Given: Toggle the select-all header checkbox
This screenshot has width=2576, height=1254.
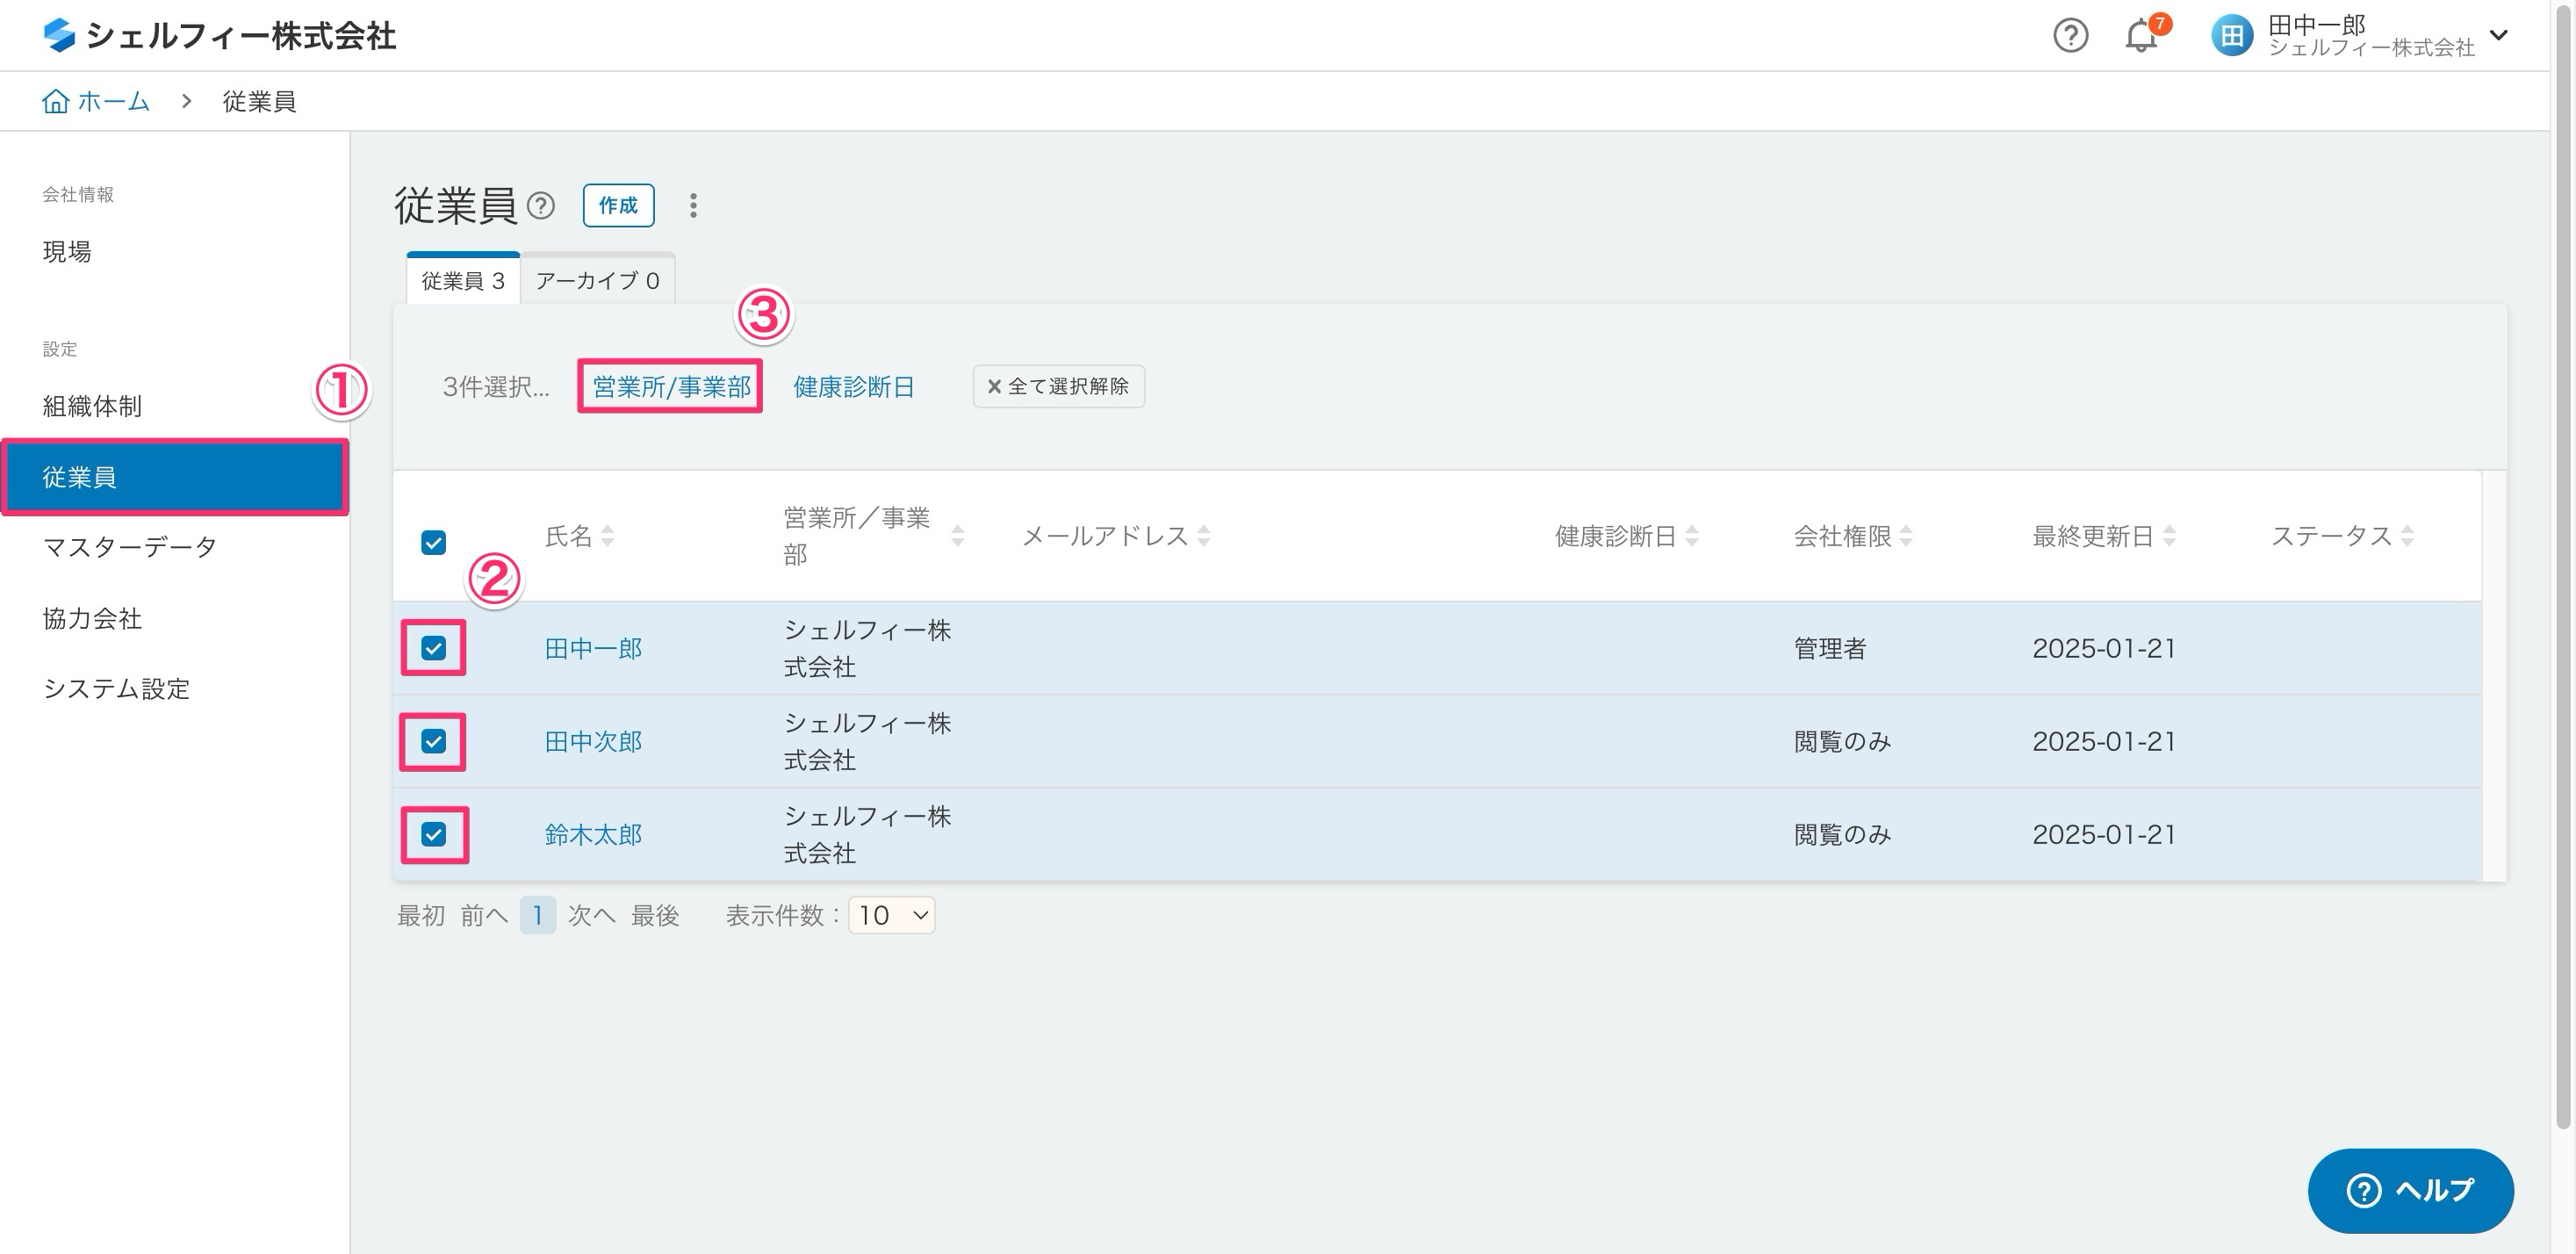Looking at the screenshot, I should point(433,543).
